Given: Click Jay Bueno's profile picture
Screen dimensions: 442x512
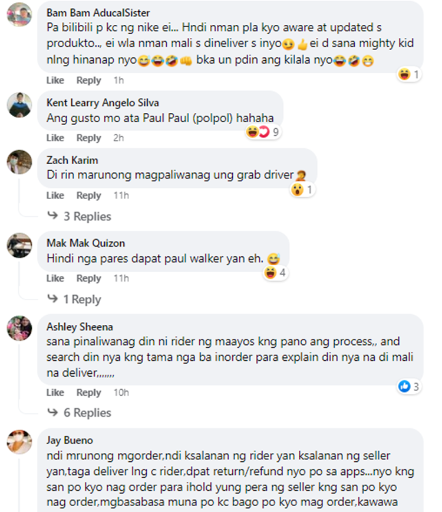Looking at the screenshot, I should click(19, 442).
